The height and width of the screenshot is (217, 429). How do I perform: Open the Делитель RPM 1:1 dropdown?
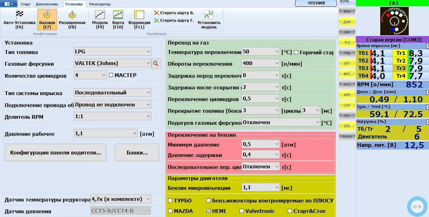tap(112, 116)
